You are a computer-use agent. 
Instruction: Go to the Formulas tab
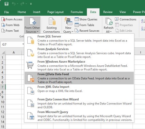click(x=77, y=12)
